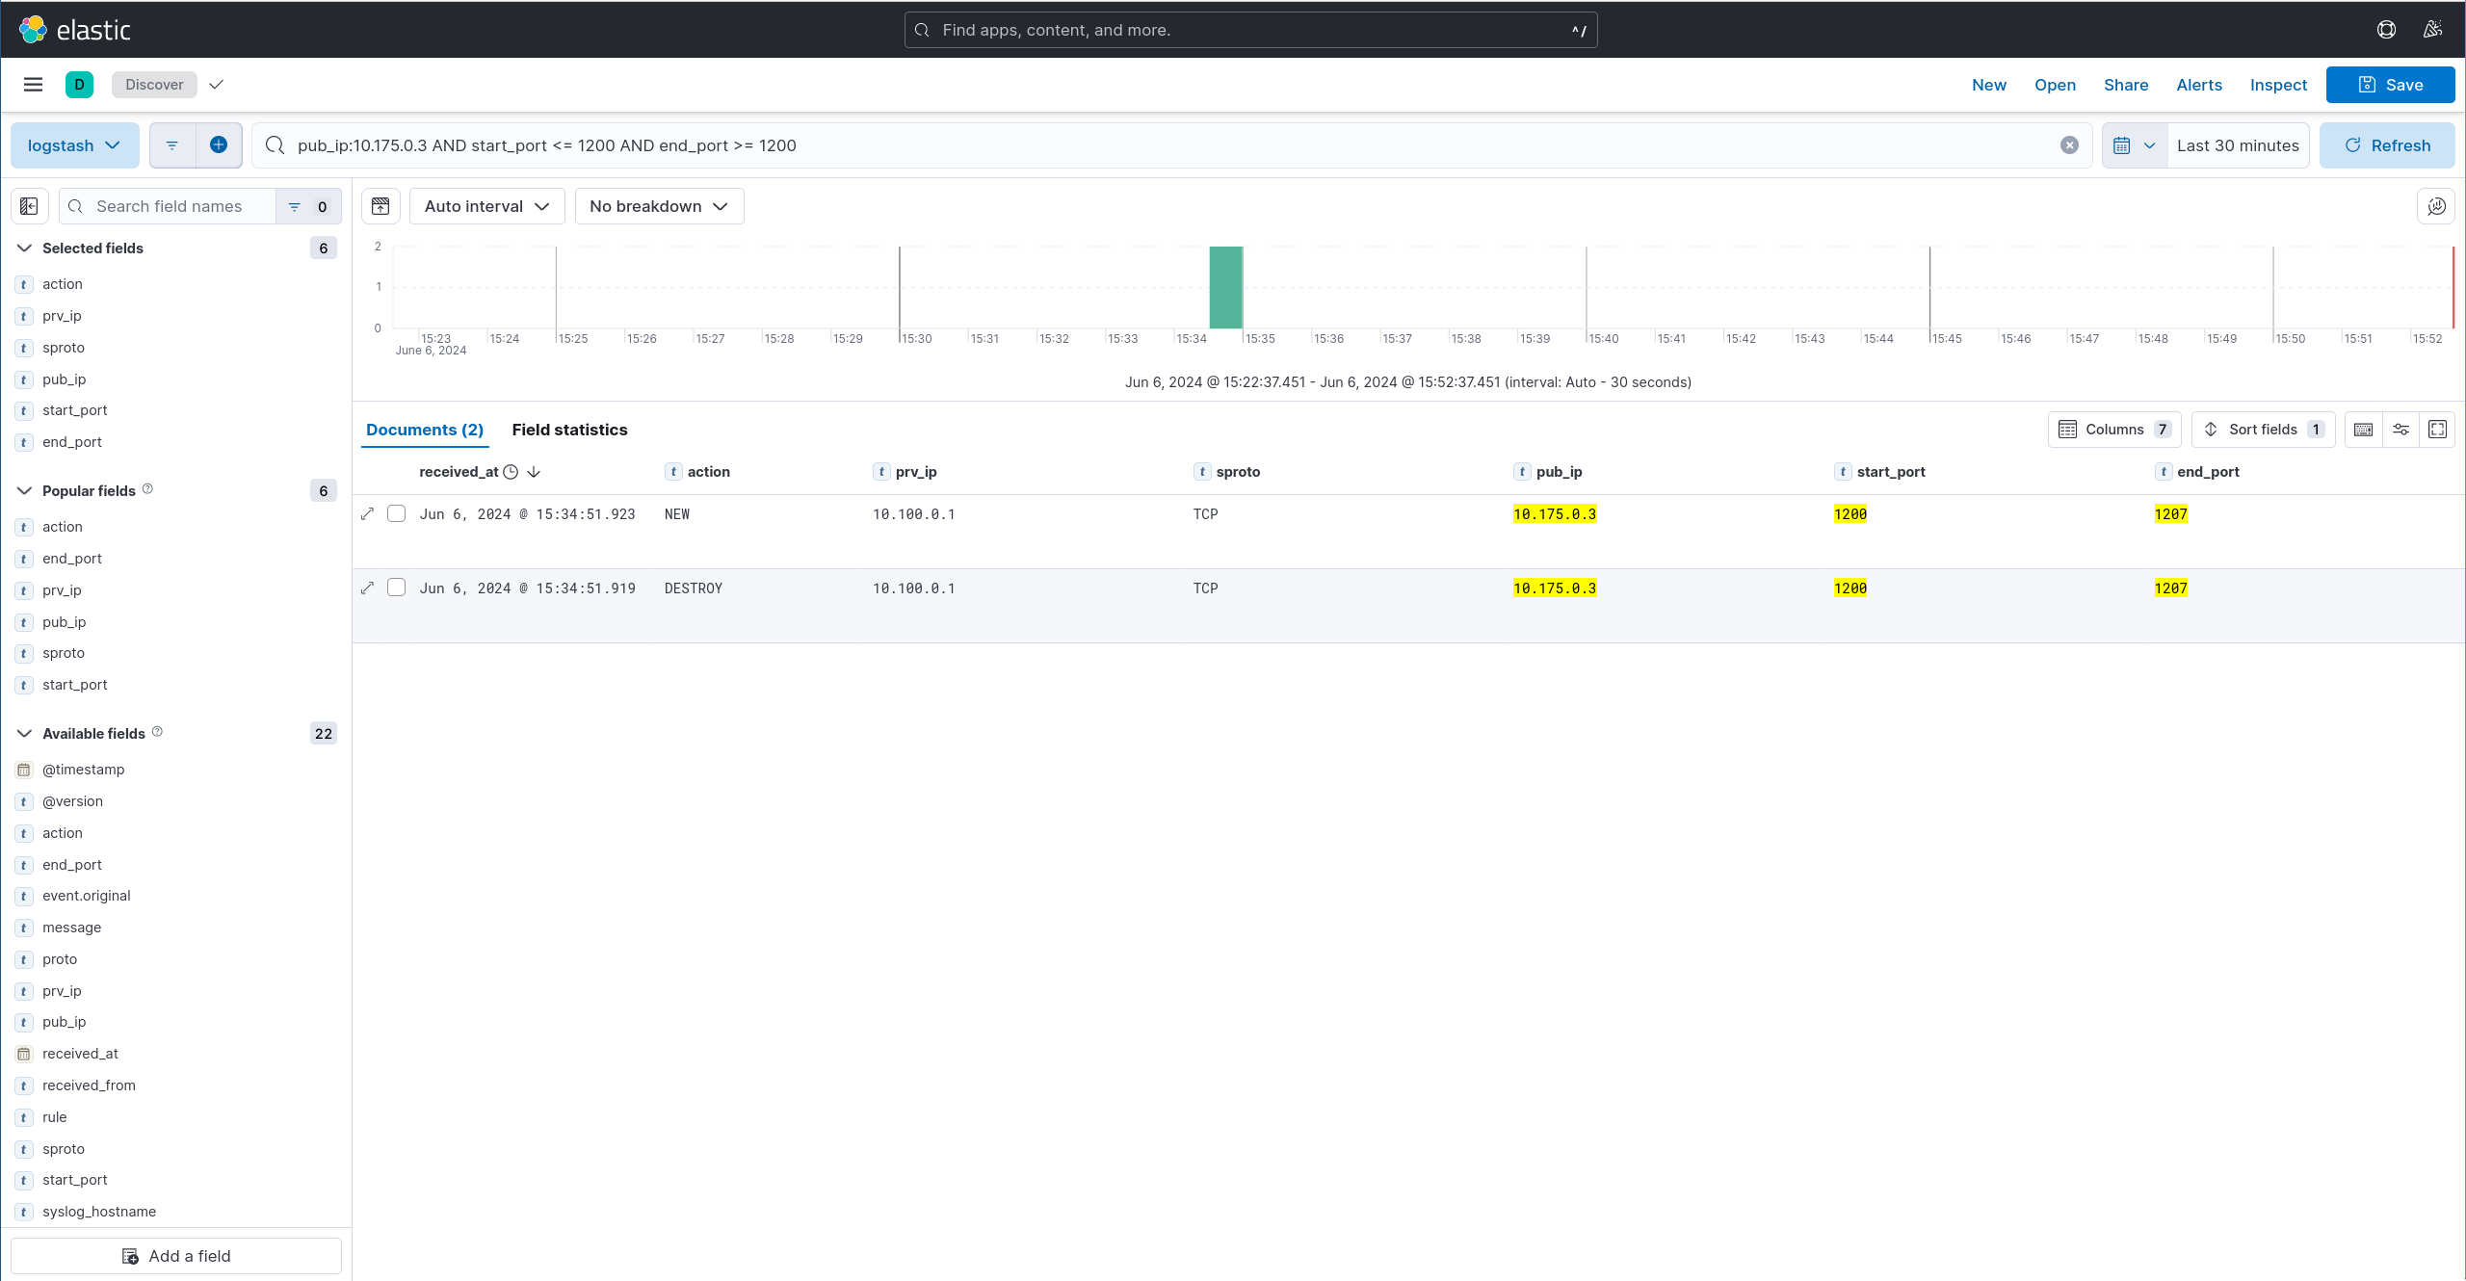Switch to the Field statistics tab
This screenshot has height=1281, width=2466.
pos(569,430)
